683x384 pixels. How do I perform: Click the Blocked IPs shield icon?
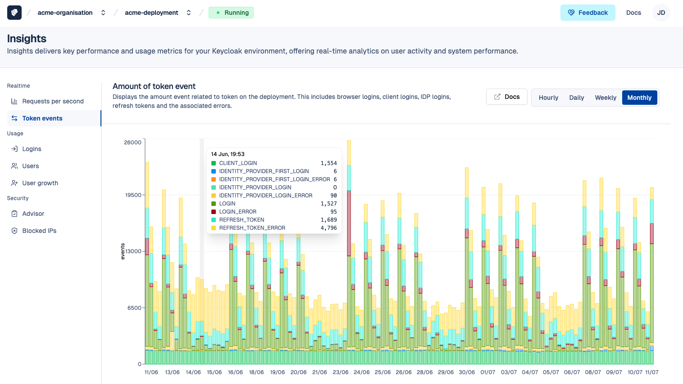(14, 231)
